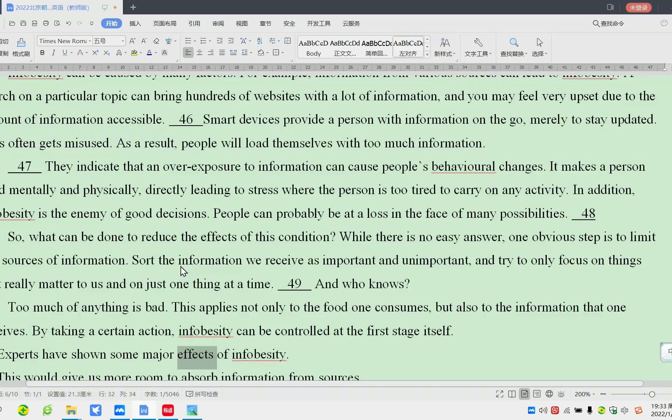This screenshot has height=420, width=672.
Task: Toggle superscript formatting
Action: pos(95,52)
